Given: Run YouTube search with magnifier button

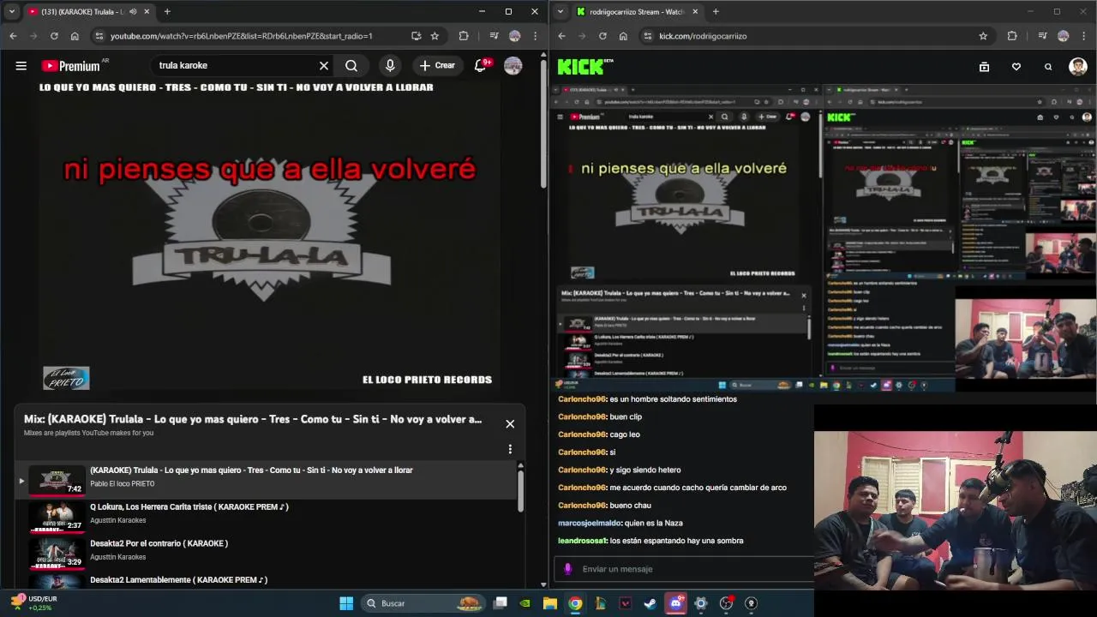Looking at the screenshot, I should coord(351,66).
